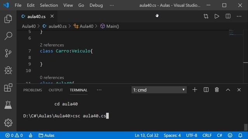Viewport: 248px width, 139px height.
Task: Open the View menu
Action: [x=68, y=5]
